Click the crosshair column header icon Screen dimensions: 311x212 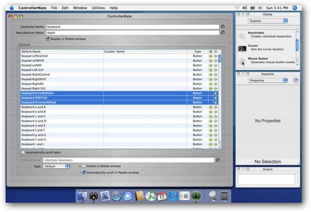(216, 51)
